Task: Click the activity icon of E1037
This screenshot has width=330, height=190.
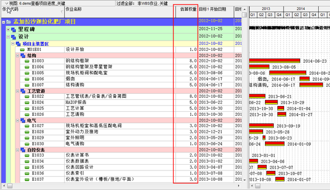Action: pyautogui.click(x=27, y=180)
